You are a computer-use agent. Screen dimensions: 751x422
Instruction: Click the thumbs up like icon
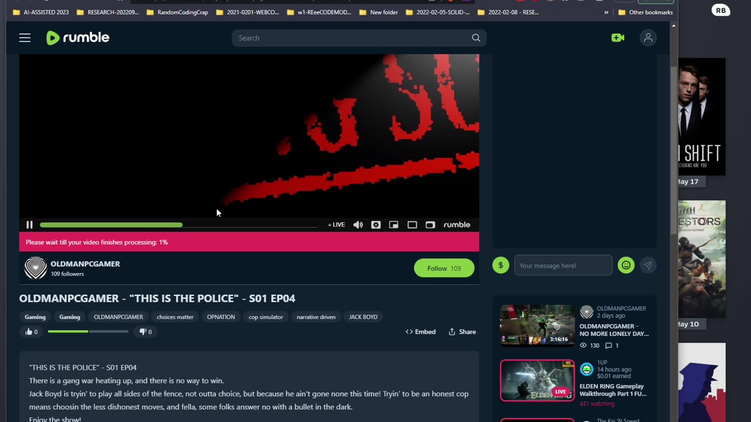coord(28,332)
